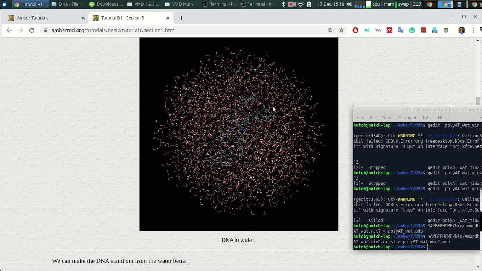Switch to Downloads taskbar window
482x271 pixels.
tap(106, 4)
